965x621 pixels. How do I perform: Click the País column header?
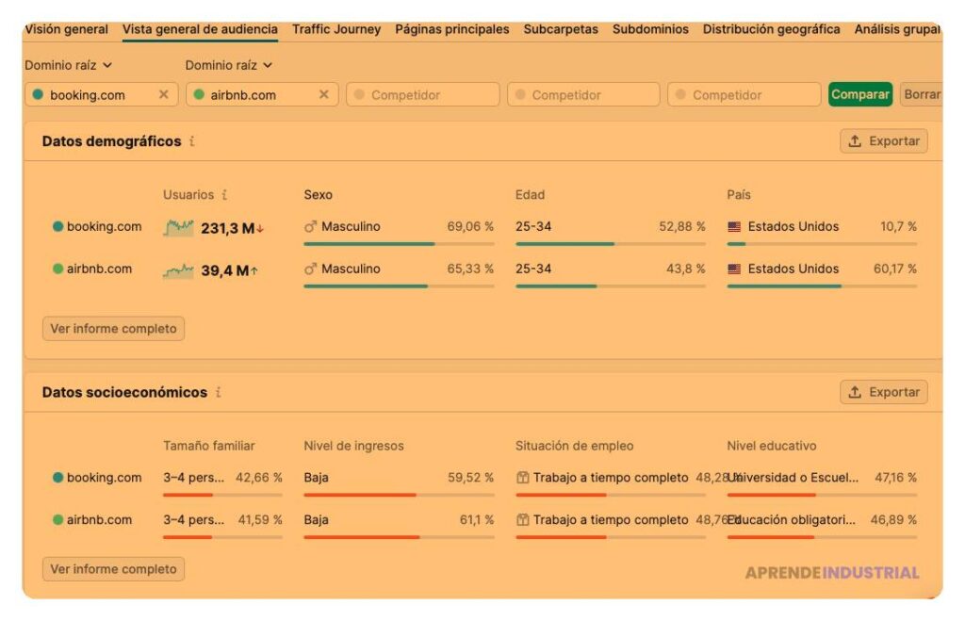(739, 194)
